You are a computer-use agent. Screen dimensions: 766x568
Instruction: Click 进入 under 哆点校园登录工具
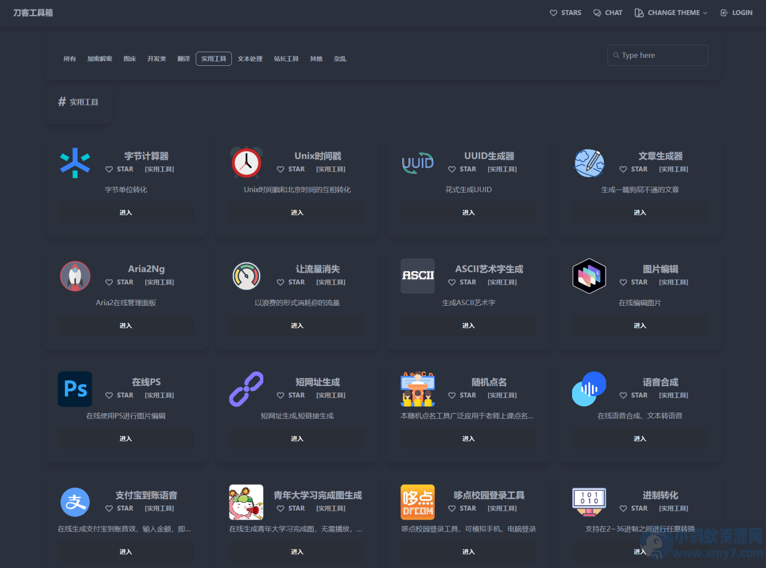(469, 552)
